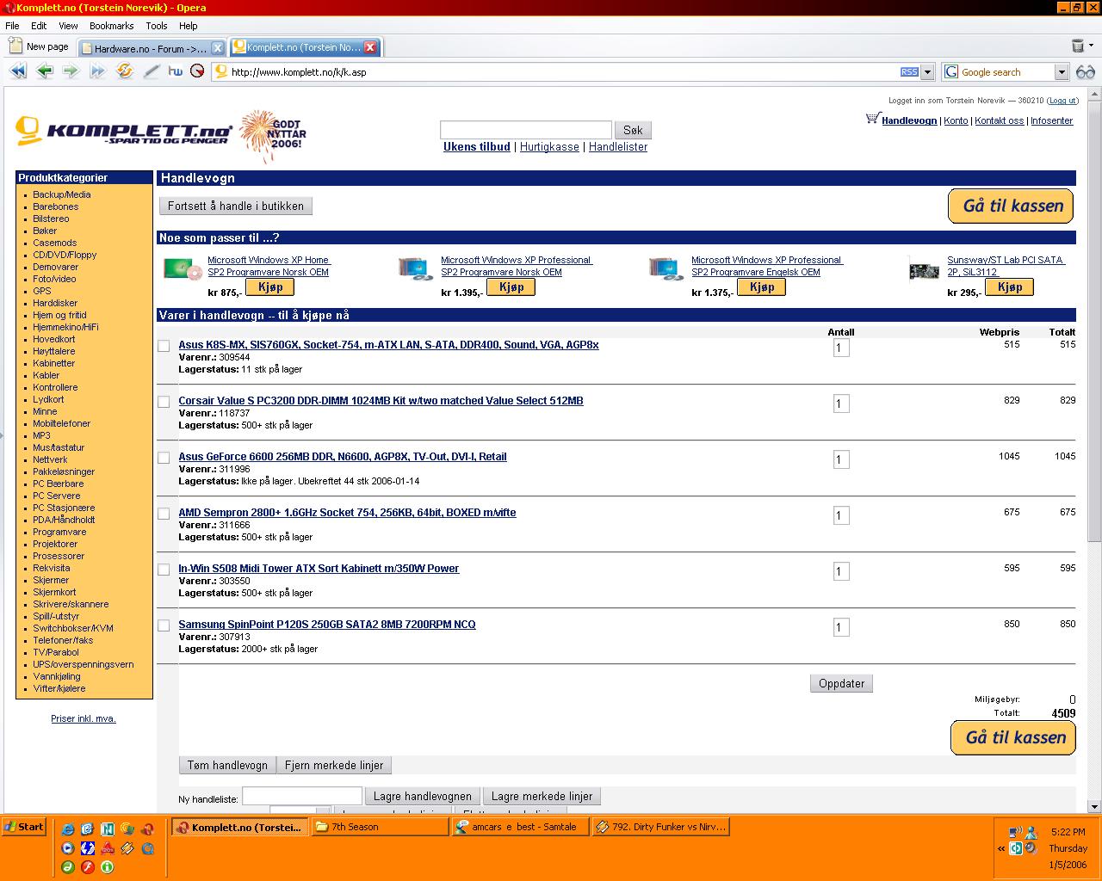This screenshot has width=1102, height=881.
Task: Switch to the '7th Season' taskbar window
Action: click(378, 827)
